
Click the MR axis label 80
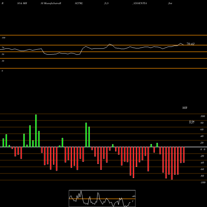tap(202, 123)
